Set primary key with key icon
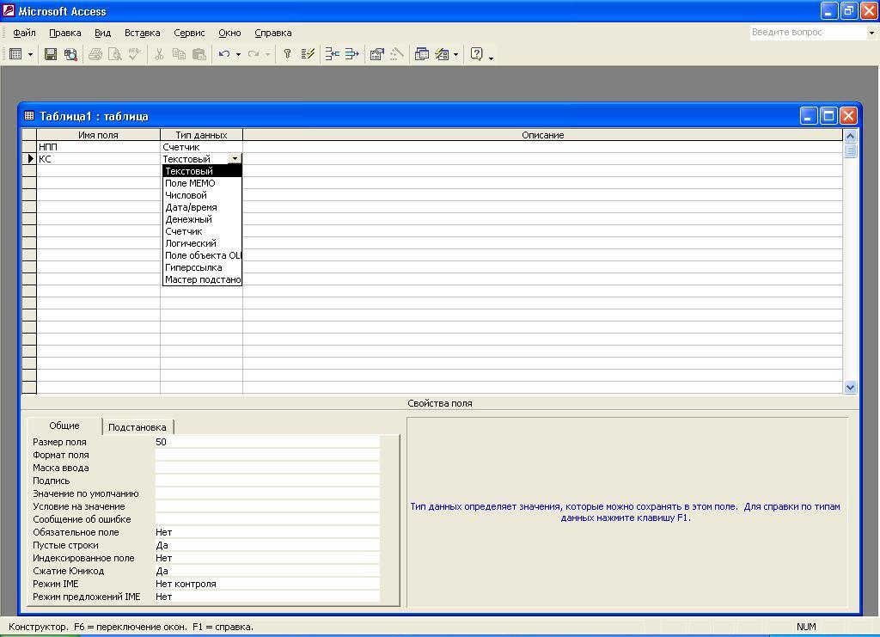880x637 pixels. pyautogui.click(x=287, y=54)
